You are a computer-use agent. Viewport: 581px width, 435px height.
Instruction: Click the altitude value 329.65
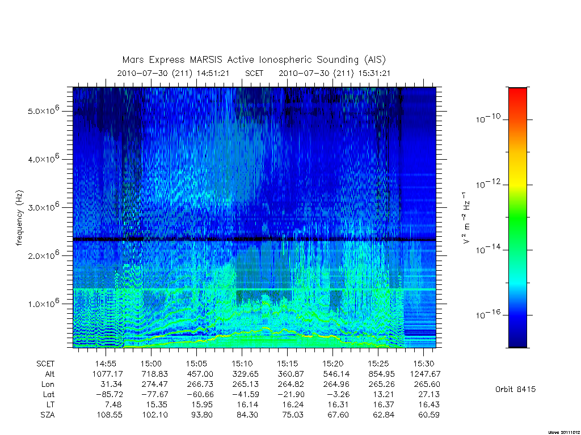(245, 374)
